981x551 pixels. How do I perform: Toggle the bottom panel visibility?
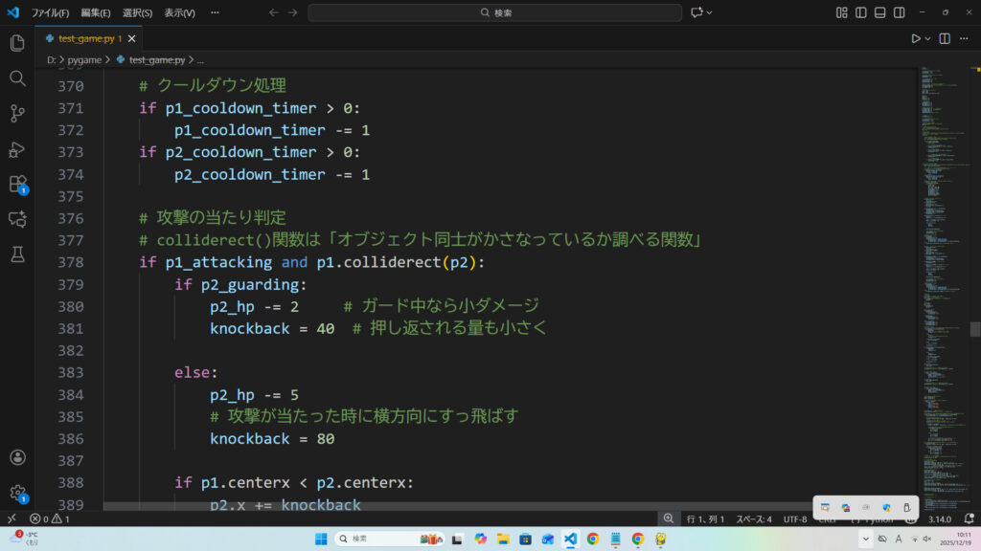point(880,12)
